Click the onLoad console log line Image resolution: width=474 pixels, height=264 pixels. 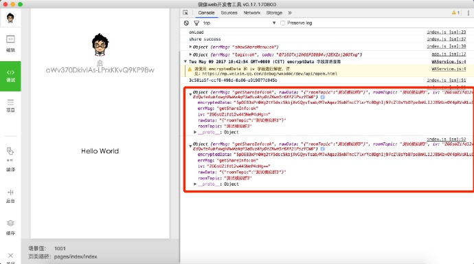pos(196,32)
